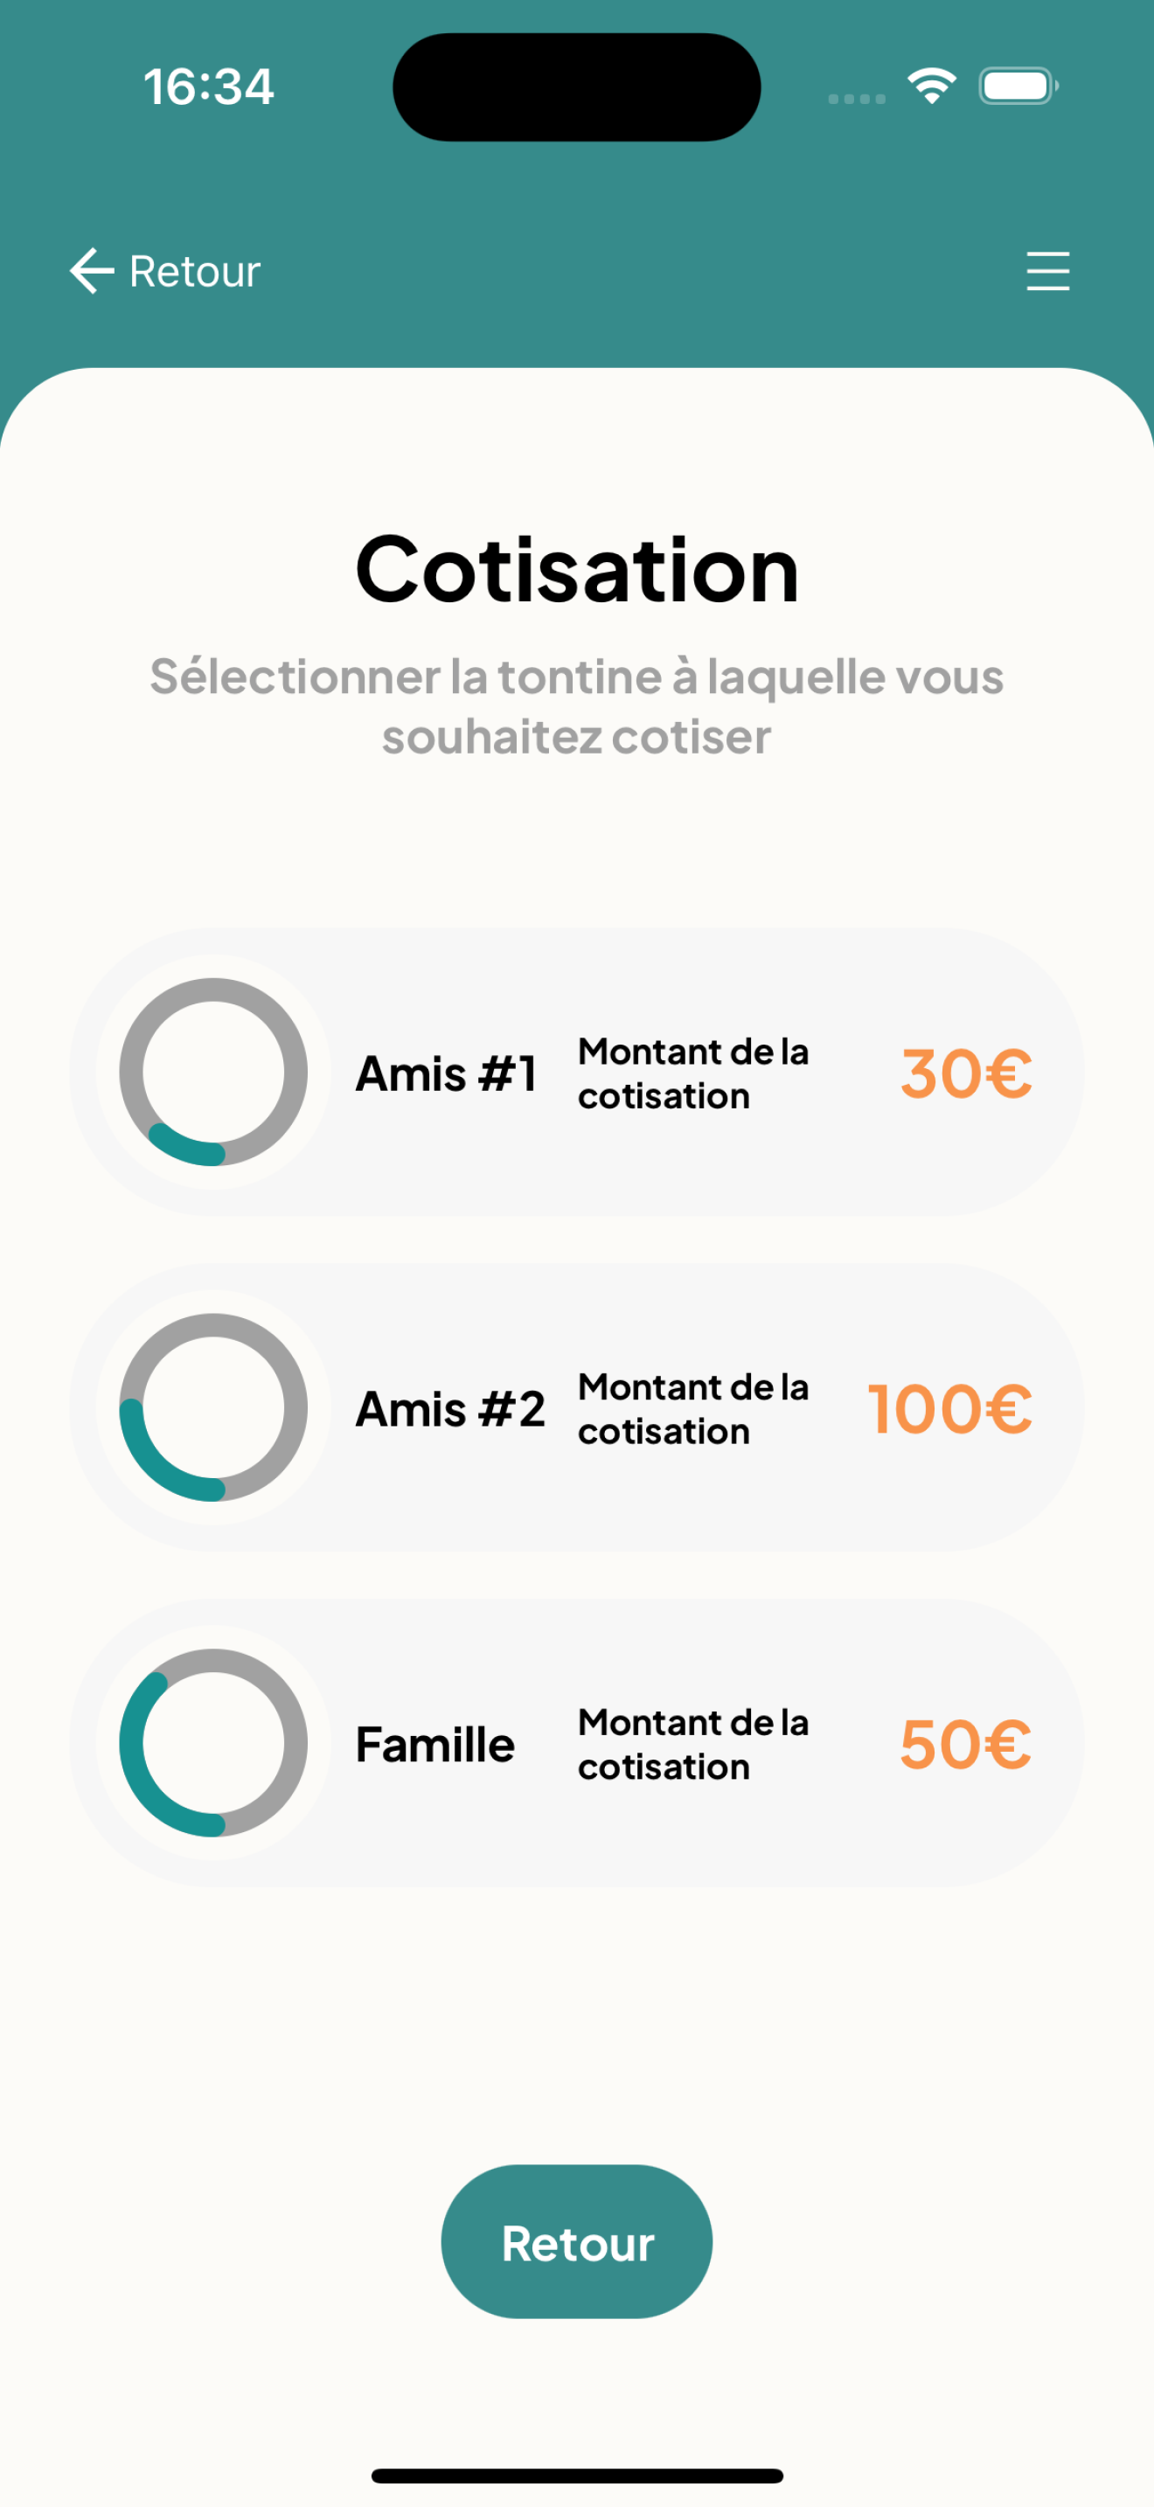Open the hamburger menu icon
1154x2507 pixels.
(x=1048, y=271)
